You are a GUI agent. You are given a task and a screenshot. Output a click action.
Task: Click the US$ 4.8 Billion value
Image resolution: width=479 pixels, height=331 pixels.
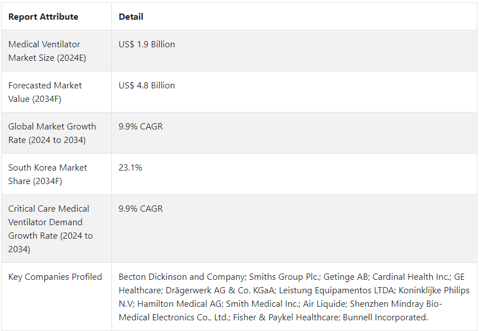tap(147, 85)
